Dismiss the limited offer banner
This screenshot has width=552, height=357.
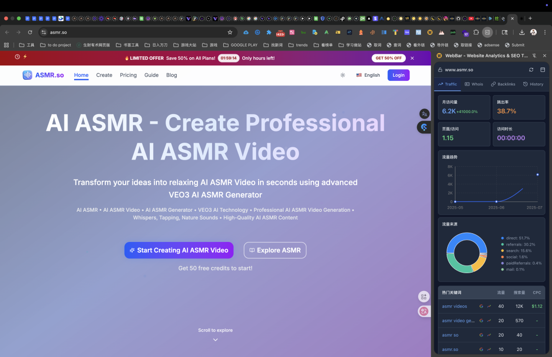click(412, 58)
